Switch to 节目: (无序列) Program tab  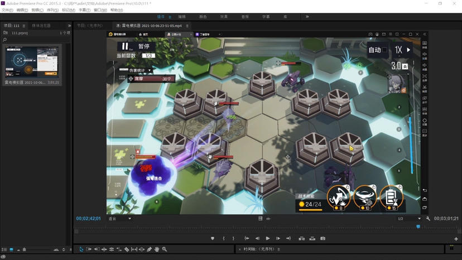point(90,26)
